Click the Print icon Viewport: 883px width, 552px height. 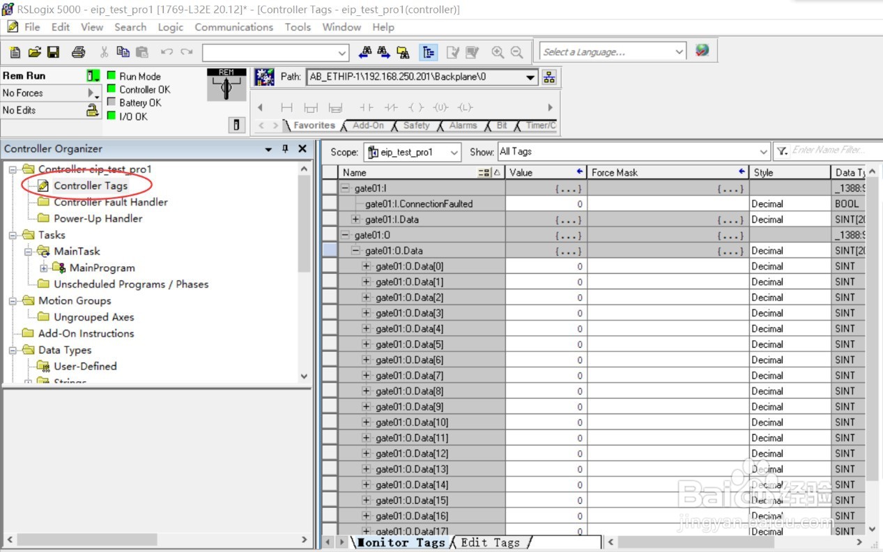tap(78, 52)
